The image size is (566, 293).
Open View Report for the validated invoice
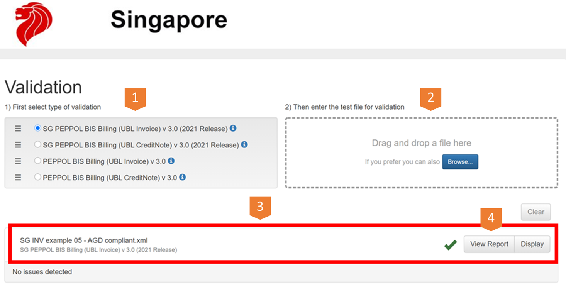489,244
